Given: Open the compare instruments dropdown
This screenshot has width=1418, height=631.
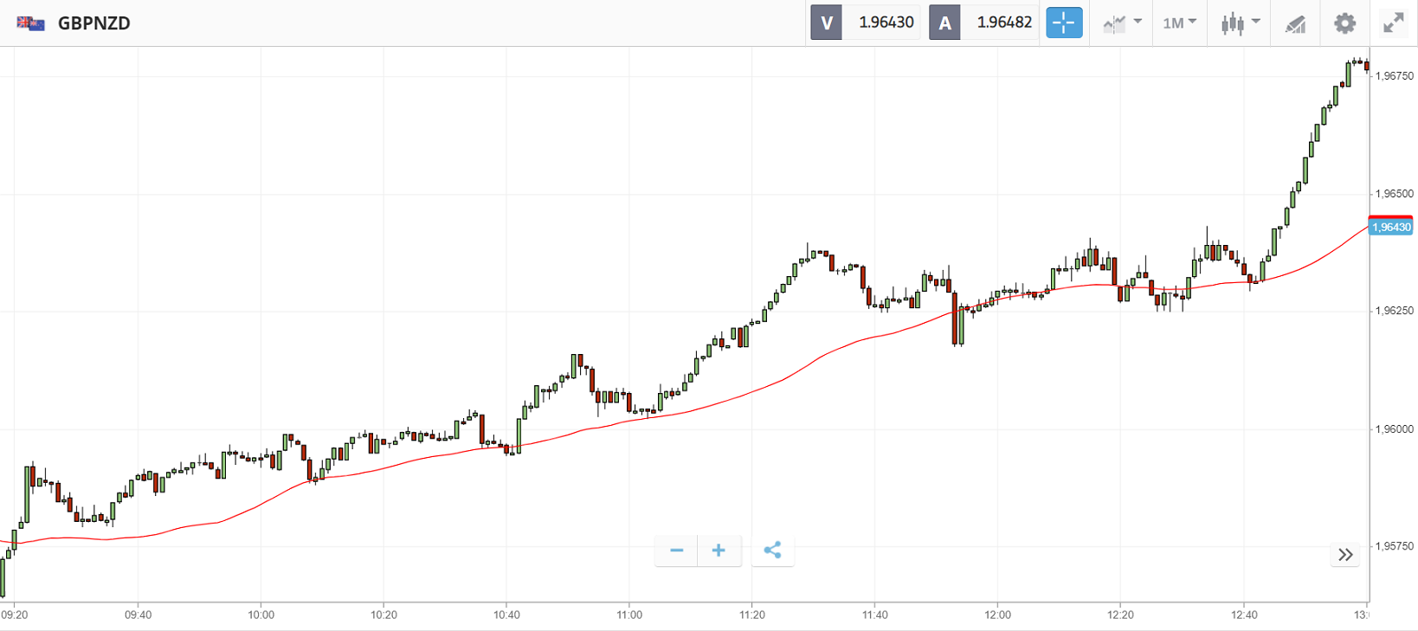Looking at the screenshot, I should (x=1122, y=23).
